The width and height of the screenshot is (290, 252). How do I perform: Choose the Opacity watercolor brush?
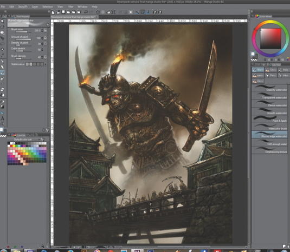point(269,88)
